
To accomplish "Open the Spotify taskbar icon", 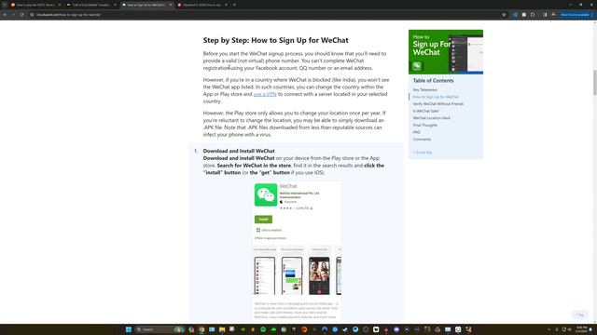I will click(263, 329).
